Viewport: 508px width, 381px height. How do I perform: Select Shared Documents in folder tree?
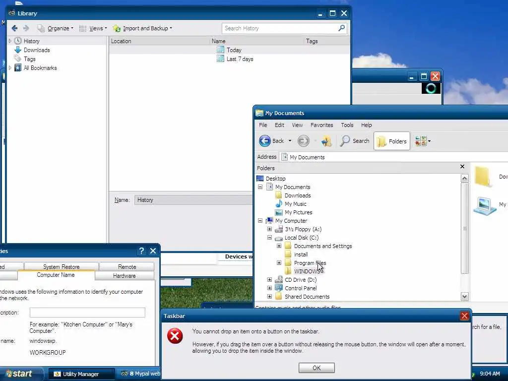307,297
